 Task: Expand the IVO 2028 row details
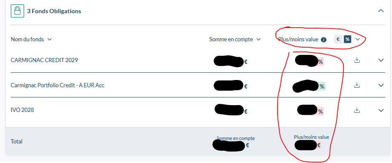coord(381,110)
